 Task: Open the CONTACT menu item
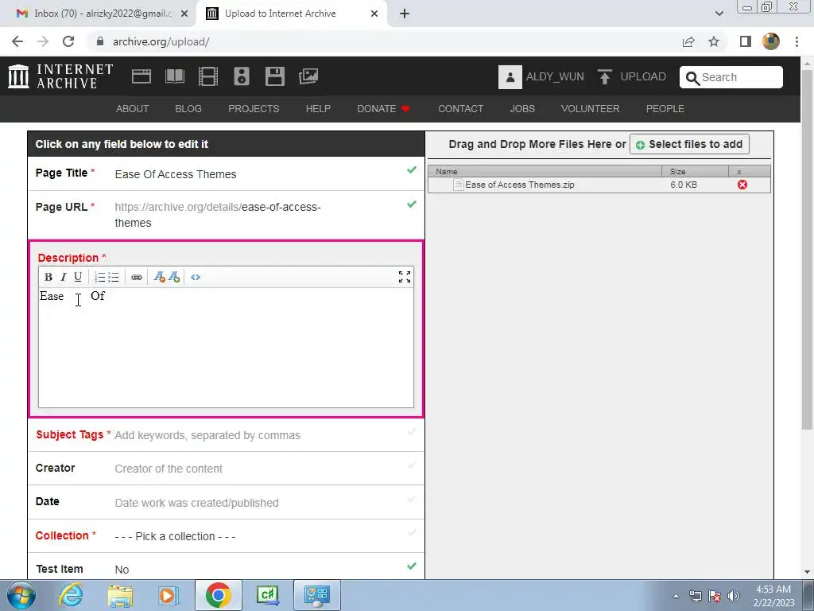(460, 108)
